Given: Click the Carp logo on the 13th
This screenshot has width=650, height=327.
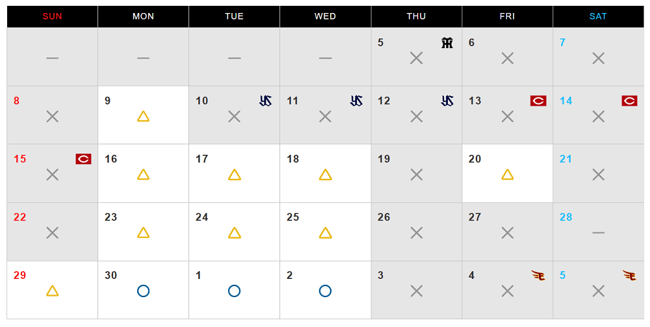Looking at the screenshot, I should 538,101.
